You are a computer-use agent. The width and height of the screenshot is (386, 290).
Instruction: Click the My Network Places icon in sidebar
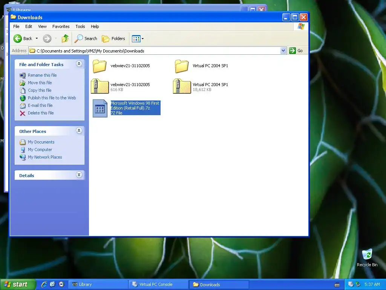[23, 157]
